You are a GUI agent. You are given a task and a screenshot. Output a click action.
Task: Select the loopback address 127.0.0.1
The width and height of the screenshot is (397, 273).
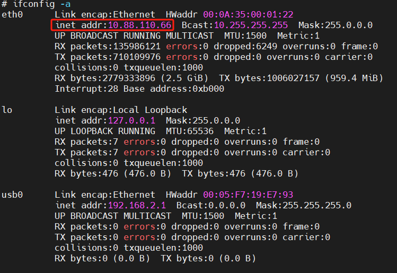131,121
